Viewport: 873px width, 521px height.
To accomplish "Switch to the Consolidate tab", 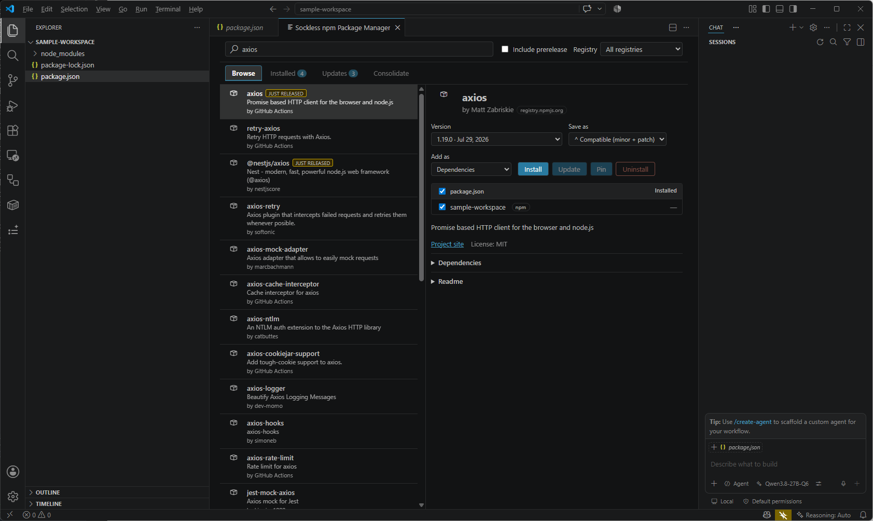I will click(x=391, y=73).
